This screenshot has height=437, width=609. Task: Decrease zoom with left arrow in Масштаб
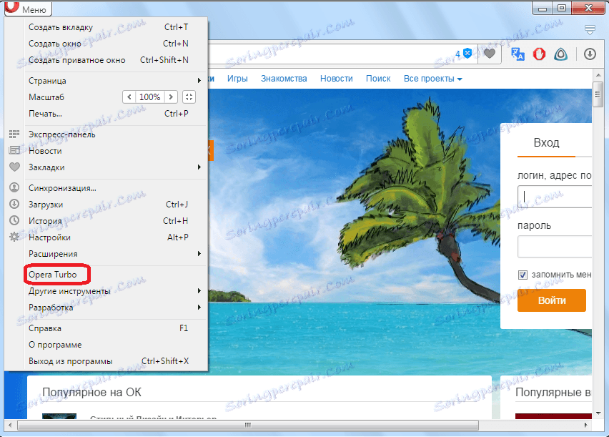coord(129,97)
